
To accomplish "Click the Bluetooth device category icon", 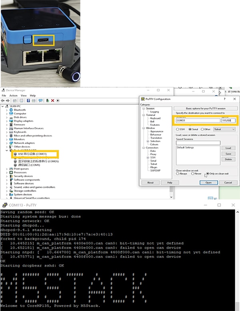I will tap(12, 110).
